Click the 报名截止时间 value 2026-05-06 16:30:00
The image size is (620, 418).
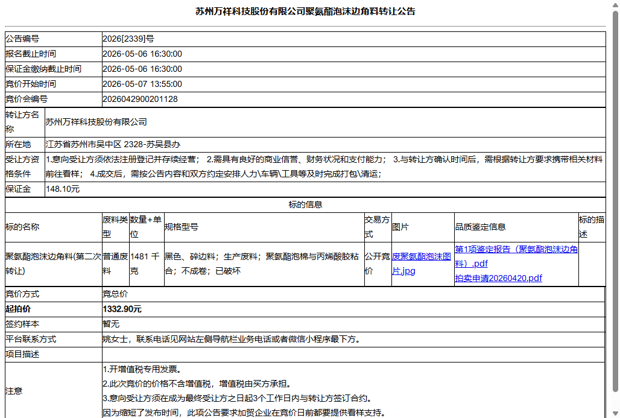[x=142, y=54]
